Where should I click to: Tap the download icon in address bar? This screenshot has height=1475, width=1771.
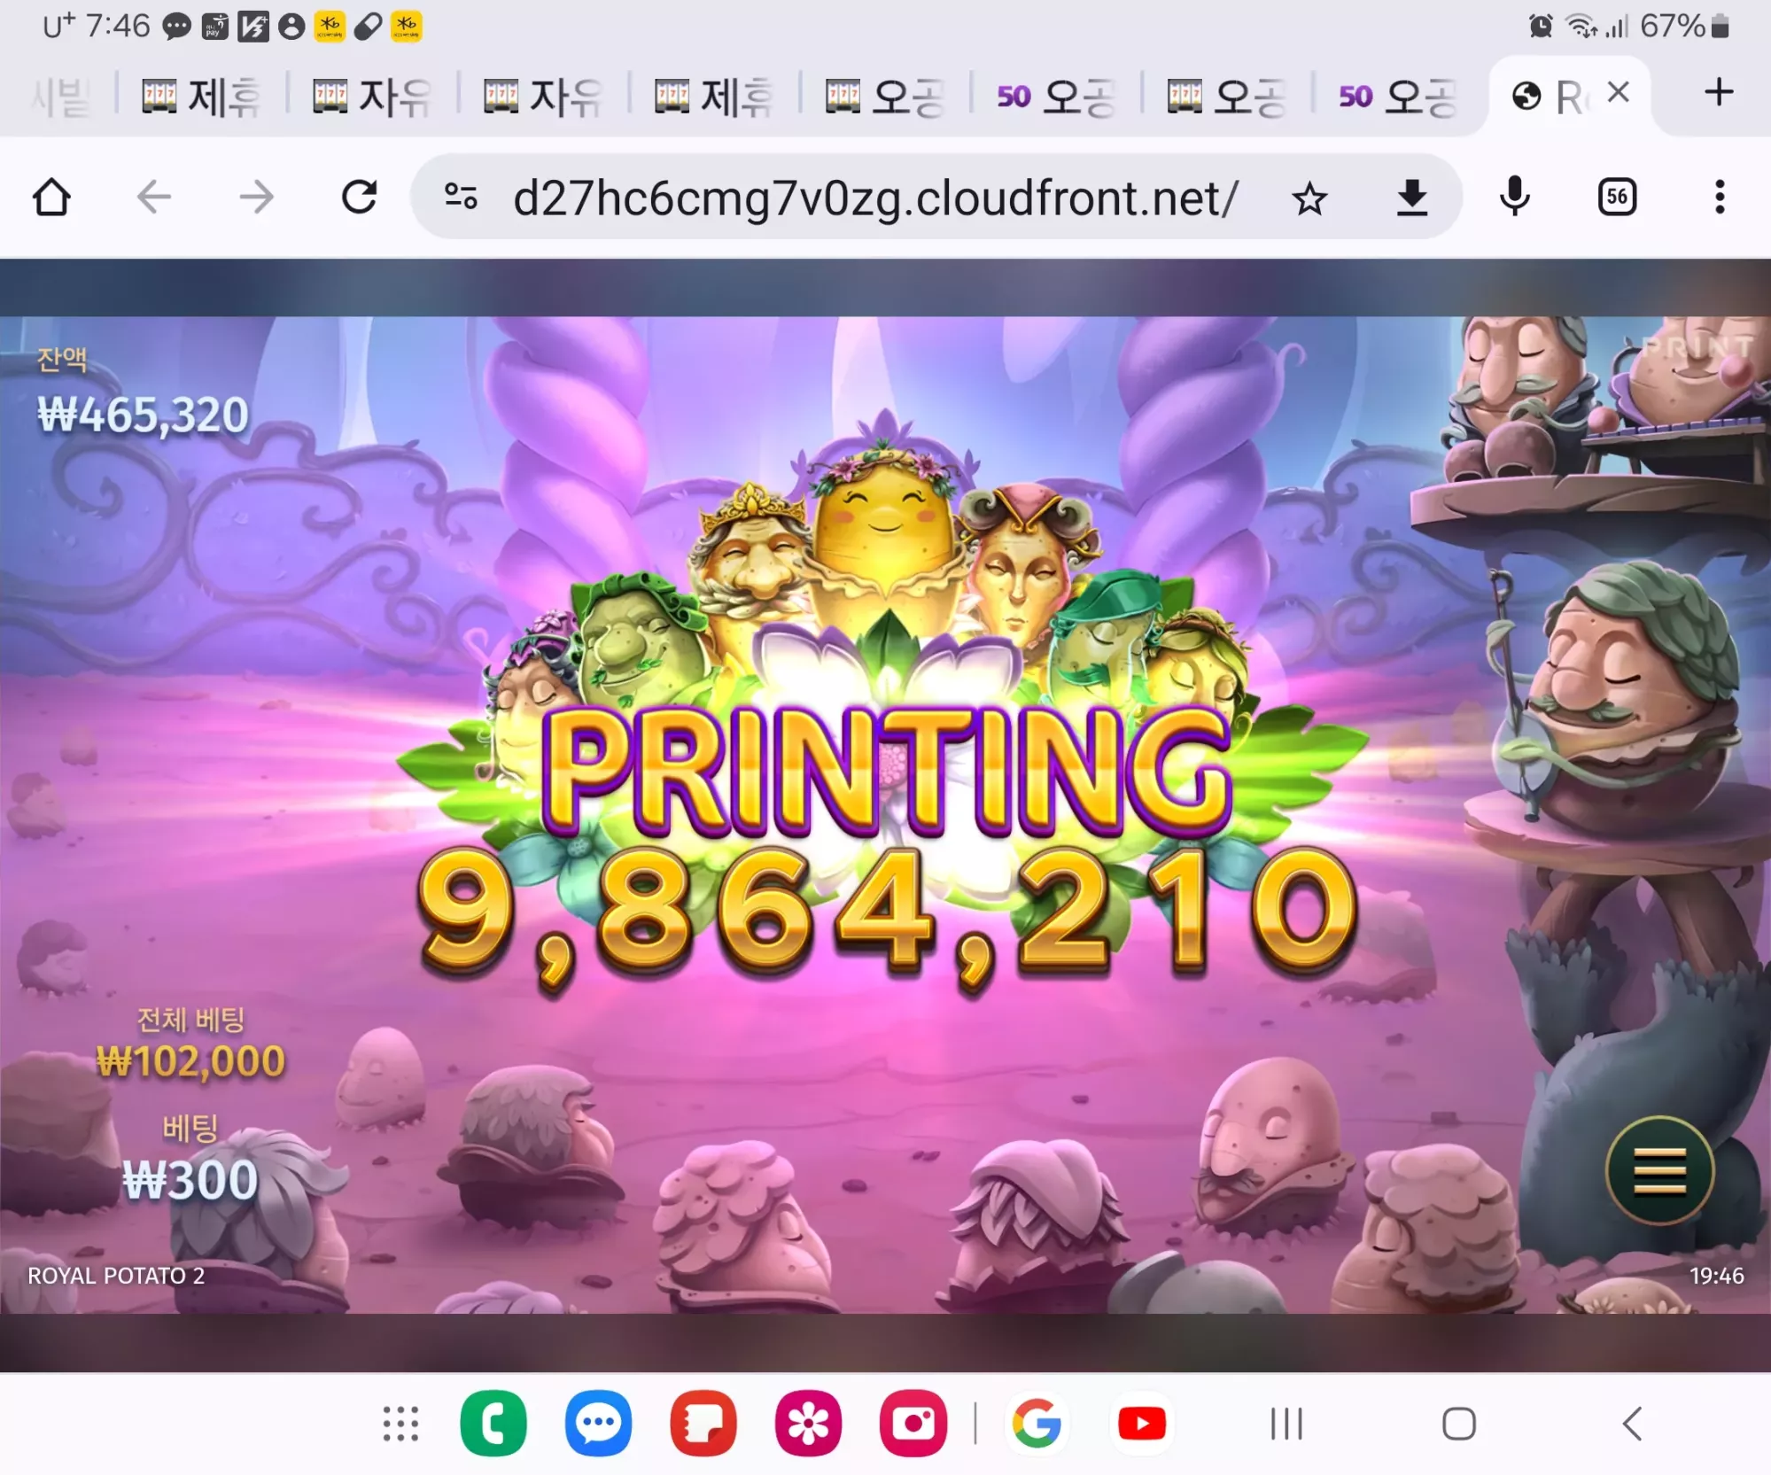click(x=1412, y=198)
